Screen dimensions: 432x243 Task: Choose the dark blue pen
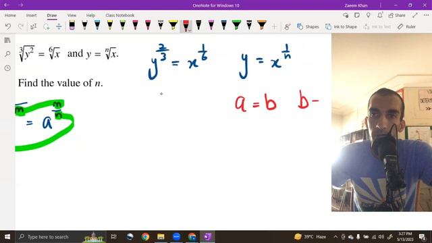pos(223,26)
